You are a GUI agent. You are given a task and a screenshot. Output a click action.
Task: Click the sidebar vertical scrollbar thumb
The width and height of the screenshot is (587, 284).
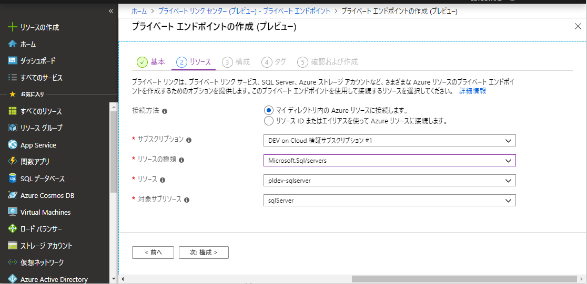click(x=114, y=151)
